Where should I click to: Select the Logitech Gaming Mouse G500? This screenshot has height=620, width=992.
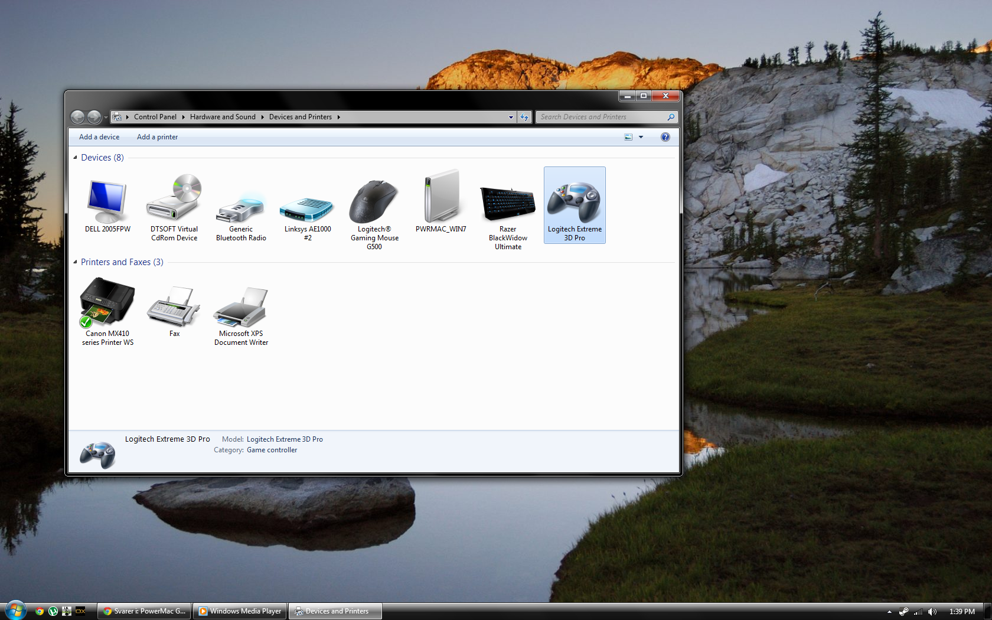coord(374,214)
